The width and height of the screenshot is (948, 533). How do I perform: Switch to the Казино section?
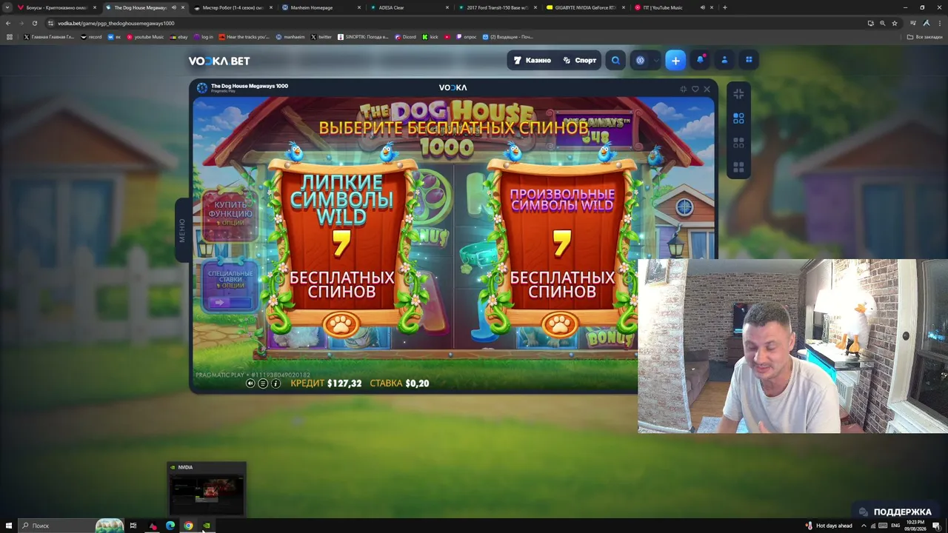pos(533,61)
